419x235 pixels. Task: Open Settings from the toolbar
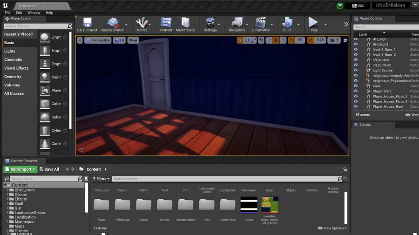click(210, 25)
